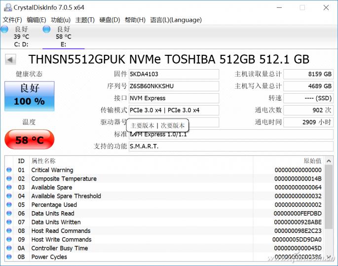Click the status dot for Available Spare row 03
Screen dimensions: 338x266
(9, 188)
